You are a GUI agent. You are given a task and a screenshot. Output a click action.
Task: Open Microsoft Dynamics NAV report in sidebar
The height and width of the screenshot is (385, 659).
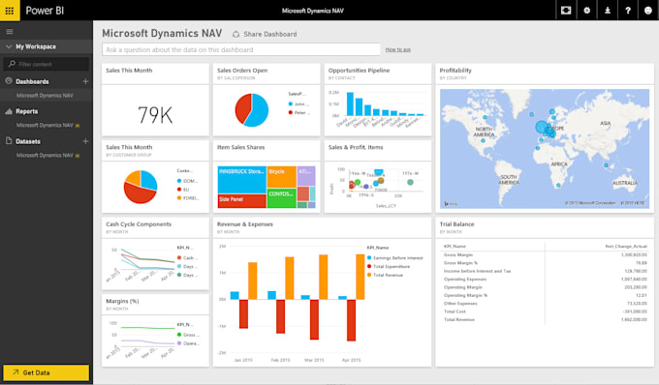point(45,125)
